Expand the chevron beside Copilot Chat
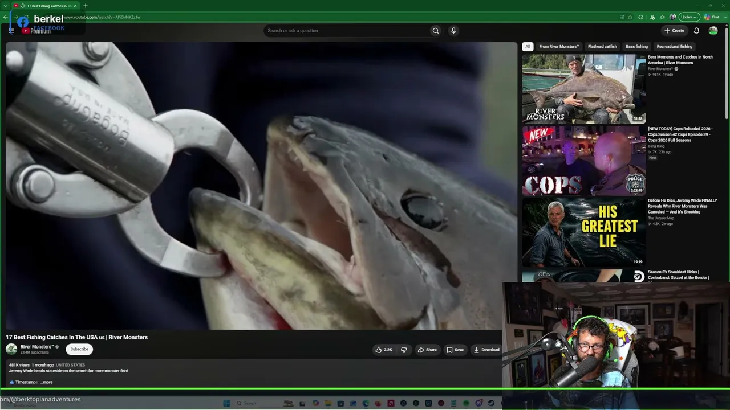Viewport: 730px width, 410px height. (x=724, y=17)
